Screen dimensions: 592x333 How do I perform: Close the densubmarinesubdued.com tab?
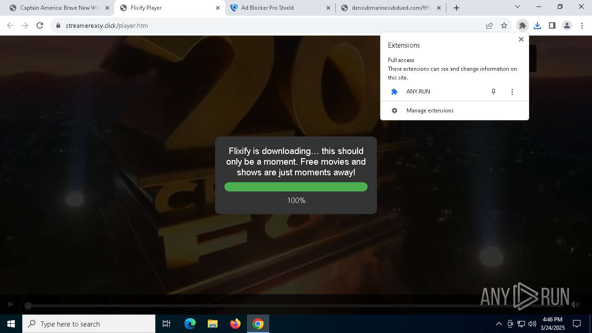coord(439,8)
